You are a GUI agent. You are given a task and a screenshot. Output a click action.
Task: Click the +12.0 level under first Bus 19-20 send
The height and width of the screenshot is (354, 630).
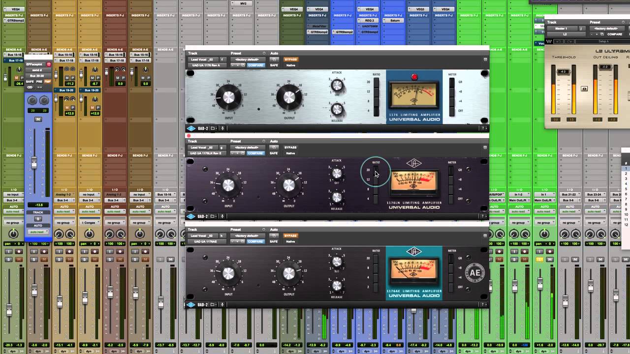(x=68, y=114)
